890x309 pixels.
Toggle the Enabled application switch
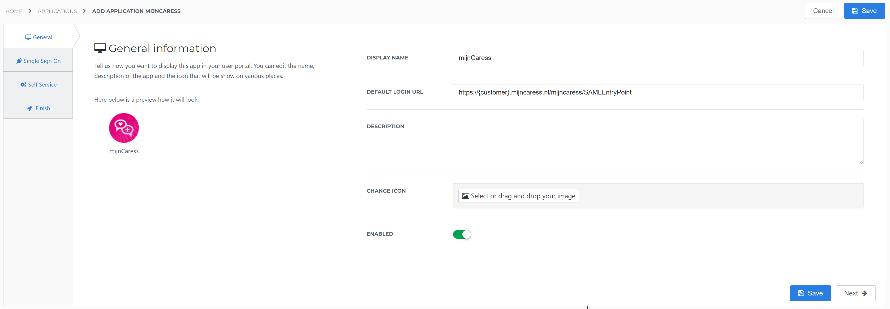click(463, 234)
